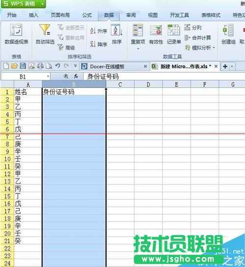Screen dimensions: 245x267
Task: Open the 视图 tab
Action: pos(153,15)
